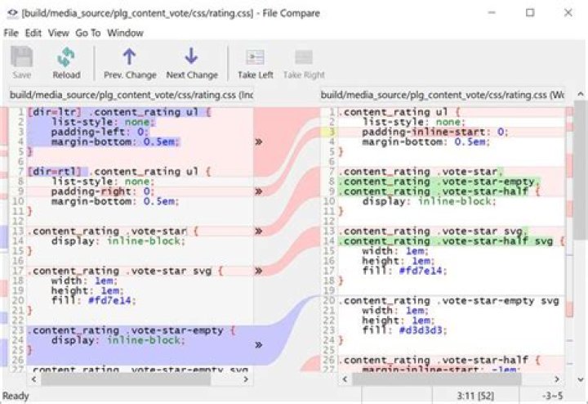Image resolution: width=588 pixels, height=404 pixels.
Task: Open the Edit menu
Action: 33,33
